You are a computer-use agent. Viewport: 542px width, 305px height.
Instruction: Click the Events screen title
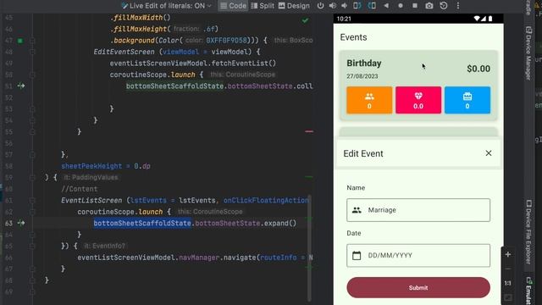tap(353, 37)
